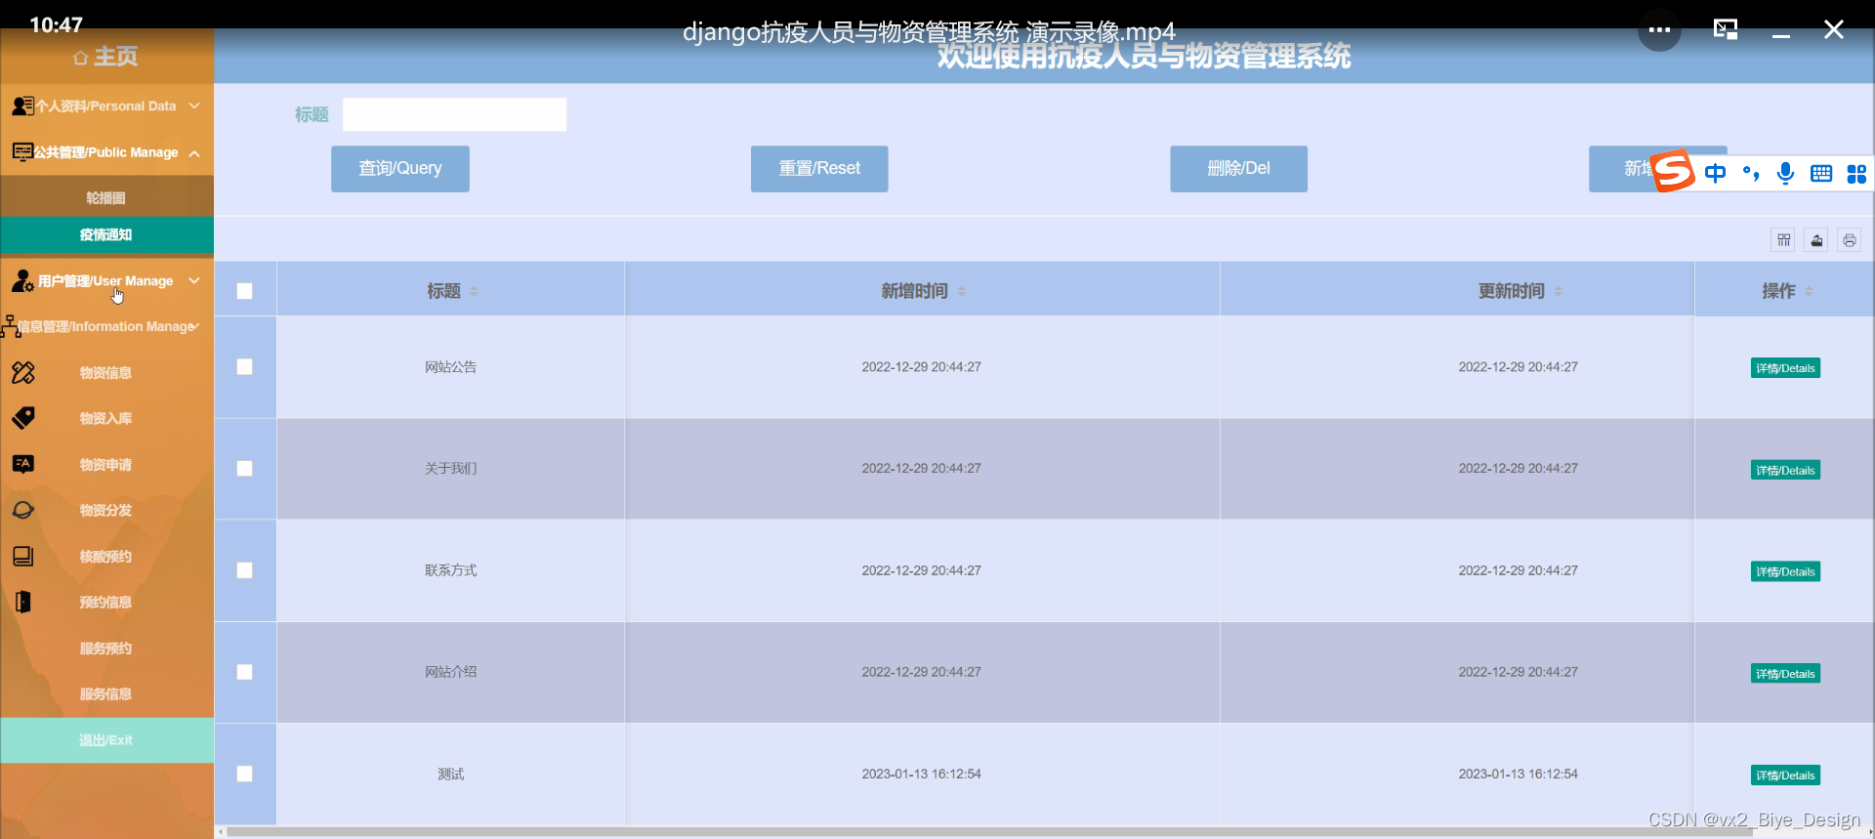The height and width of the screenshot is (839, 1875).
Task: Click the pencil-ruler icon beside 物资信息
Action: 23,372
